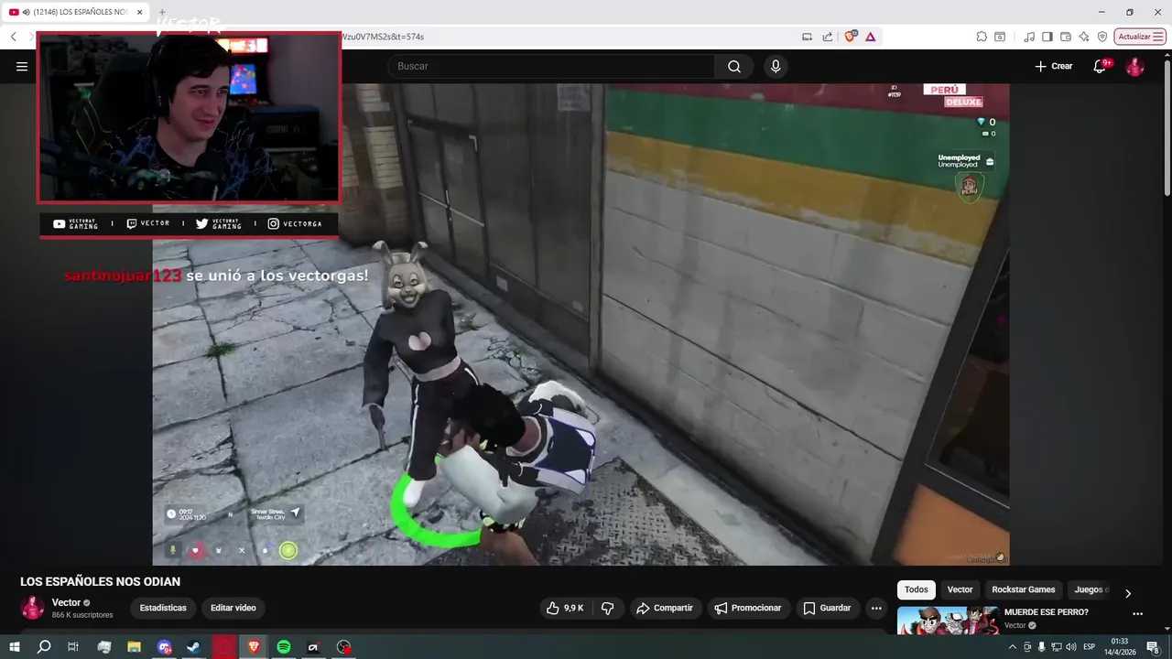The height and width of the screenshot is (659, 1172).
Task: Open Brave Shields lion icon
Action: 851,37
